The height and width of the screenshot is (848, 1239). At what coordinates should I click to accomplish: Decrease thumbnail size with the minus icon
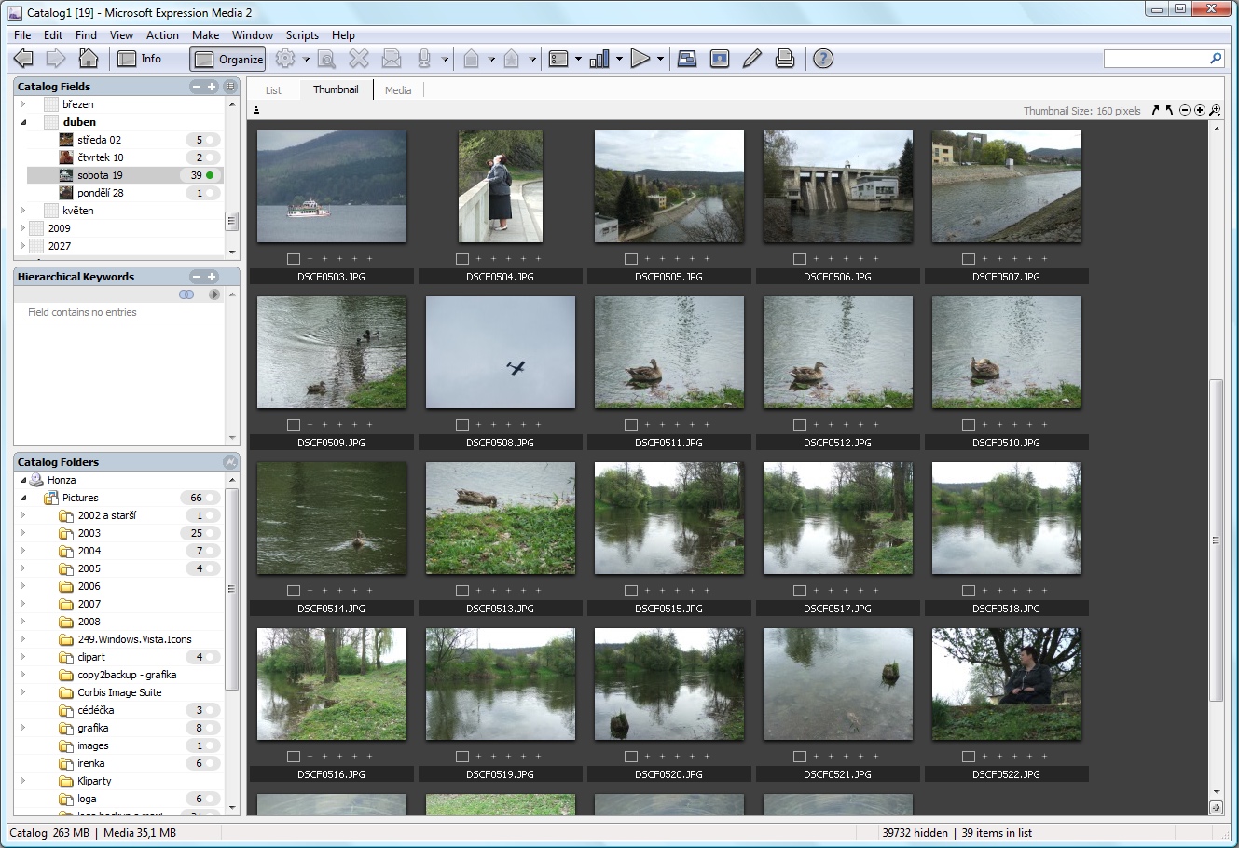[x=1185, y=111]
